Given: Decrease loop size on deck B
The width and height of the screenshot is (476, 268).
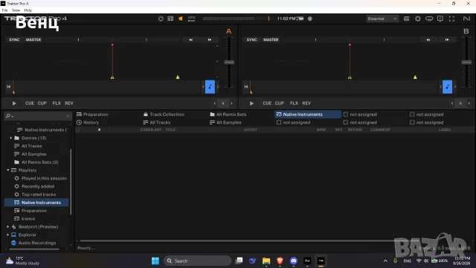Looking at the screenshot, I should click(452, 103).
